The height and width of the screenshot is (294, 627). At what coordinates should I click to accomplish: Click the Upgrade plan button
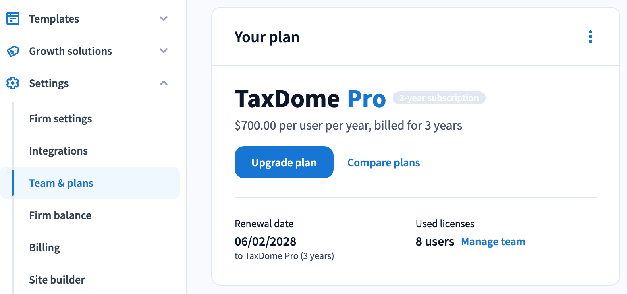pyautogui.click(x=284, y=162)
